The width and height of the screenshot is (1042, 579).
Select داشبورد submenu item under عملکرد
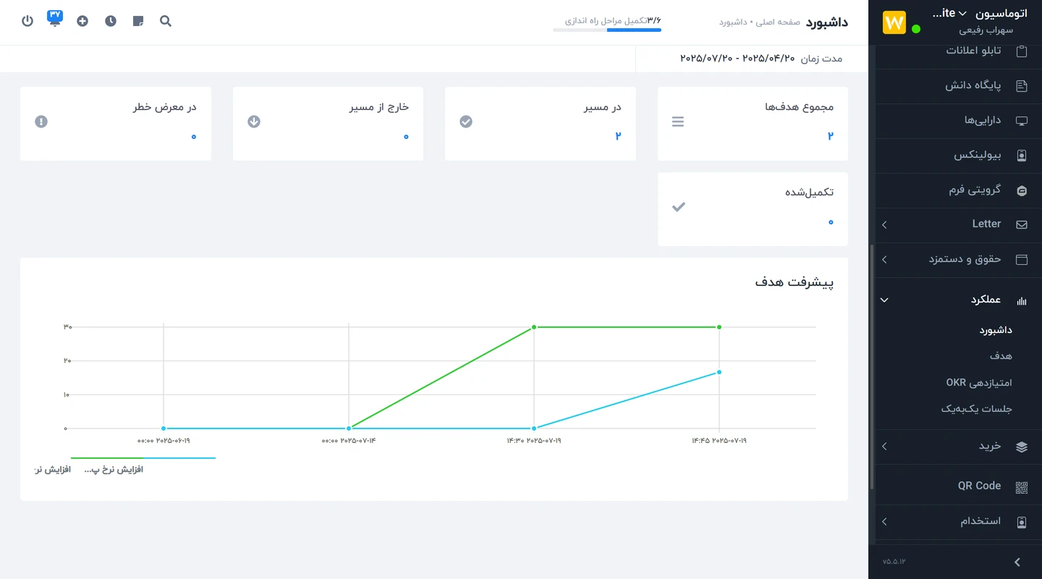996,330
